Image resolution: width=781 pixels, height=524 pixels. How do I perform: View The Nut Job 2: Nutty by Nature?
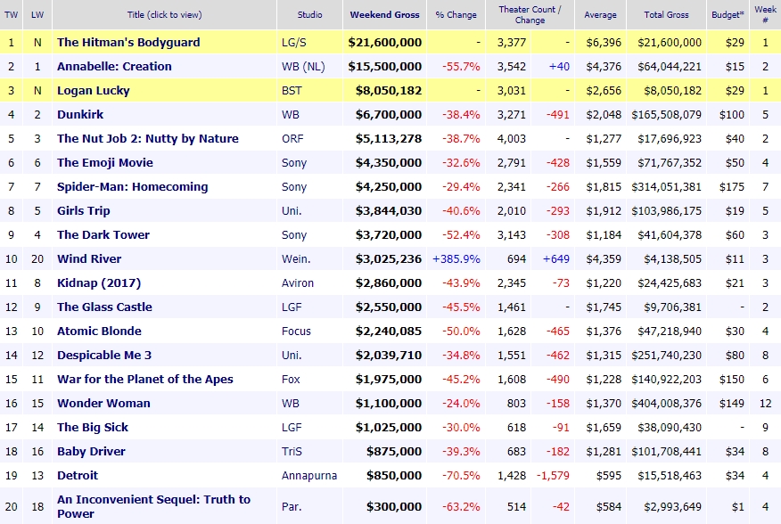click(147, 138)
